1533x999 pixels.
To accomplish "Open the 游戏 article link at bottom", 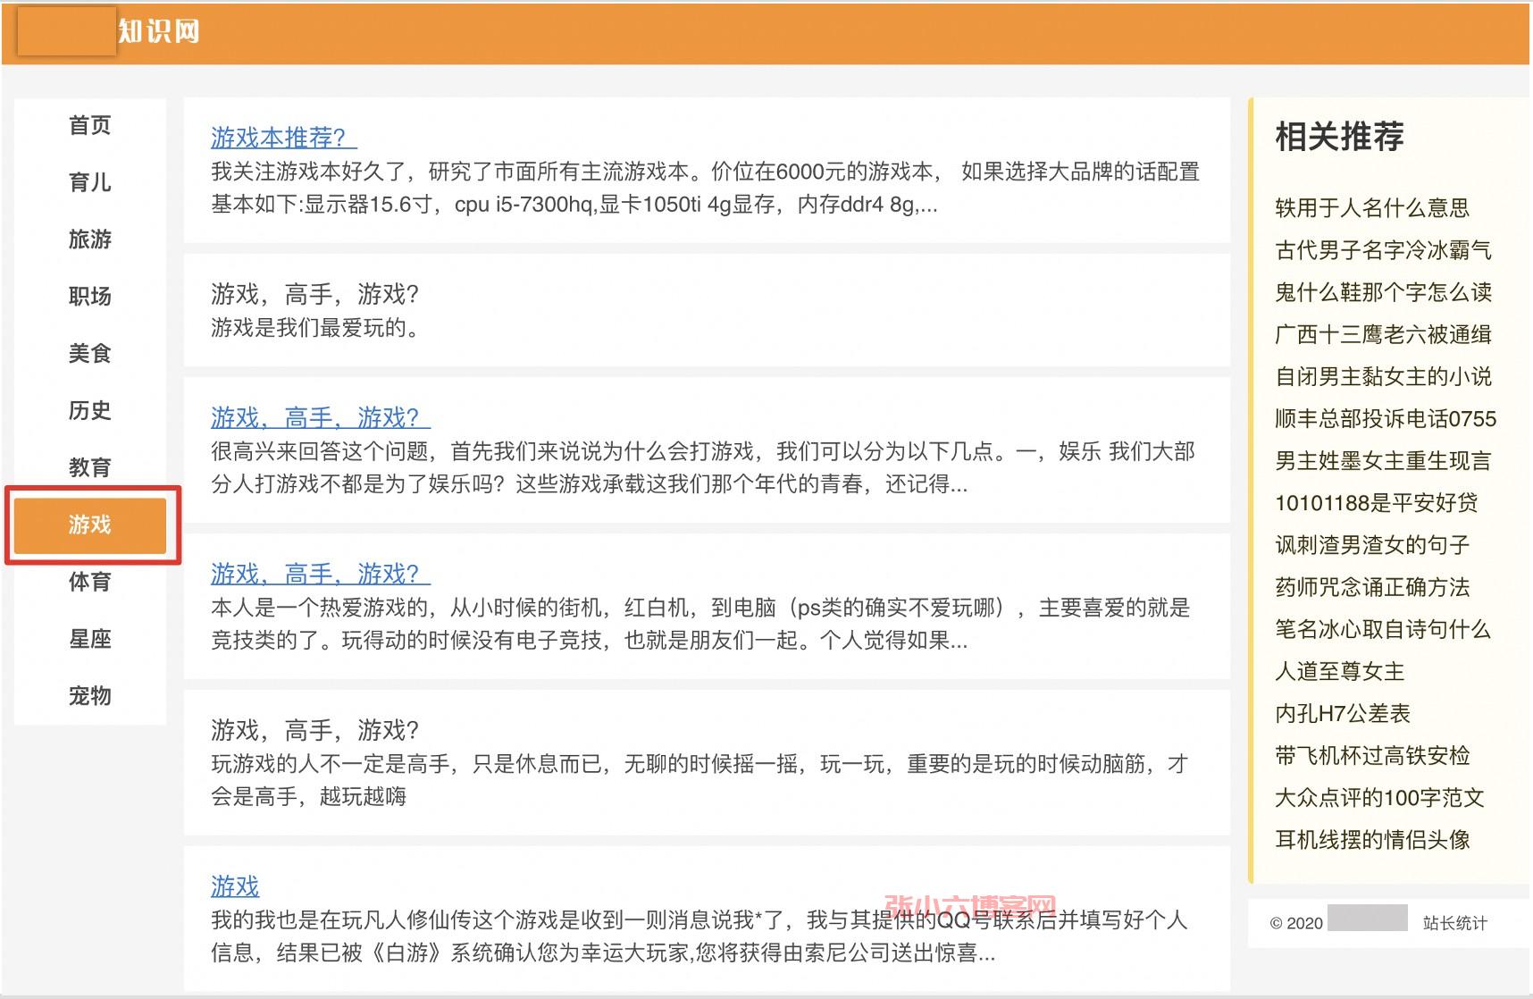I will (235, 886).
